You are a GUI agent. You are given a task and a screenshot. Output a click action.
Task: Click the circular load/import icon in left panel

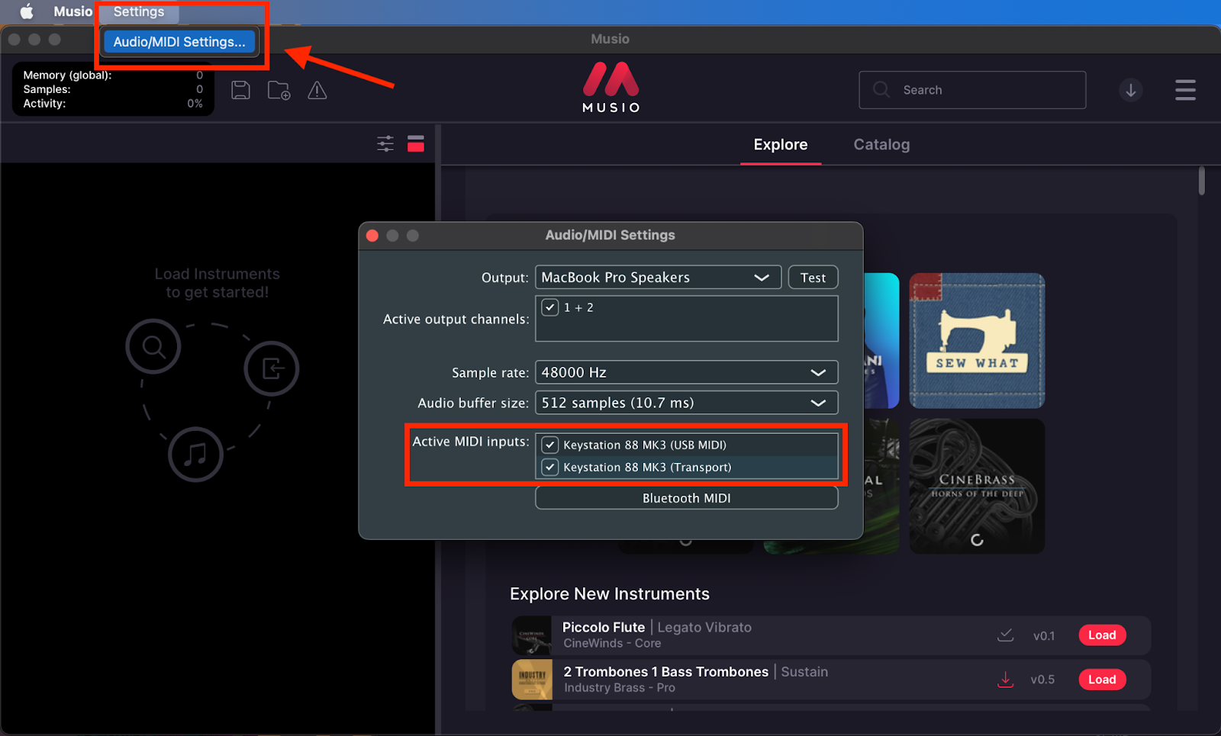272,368
